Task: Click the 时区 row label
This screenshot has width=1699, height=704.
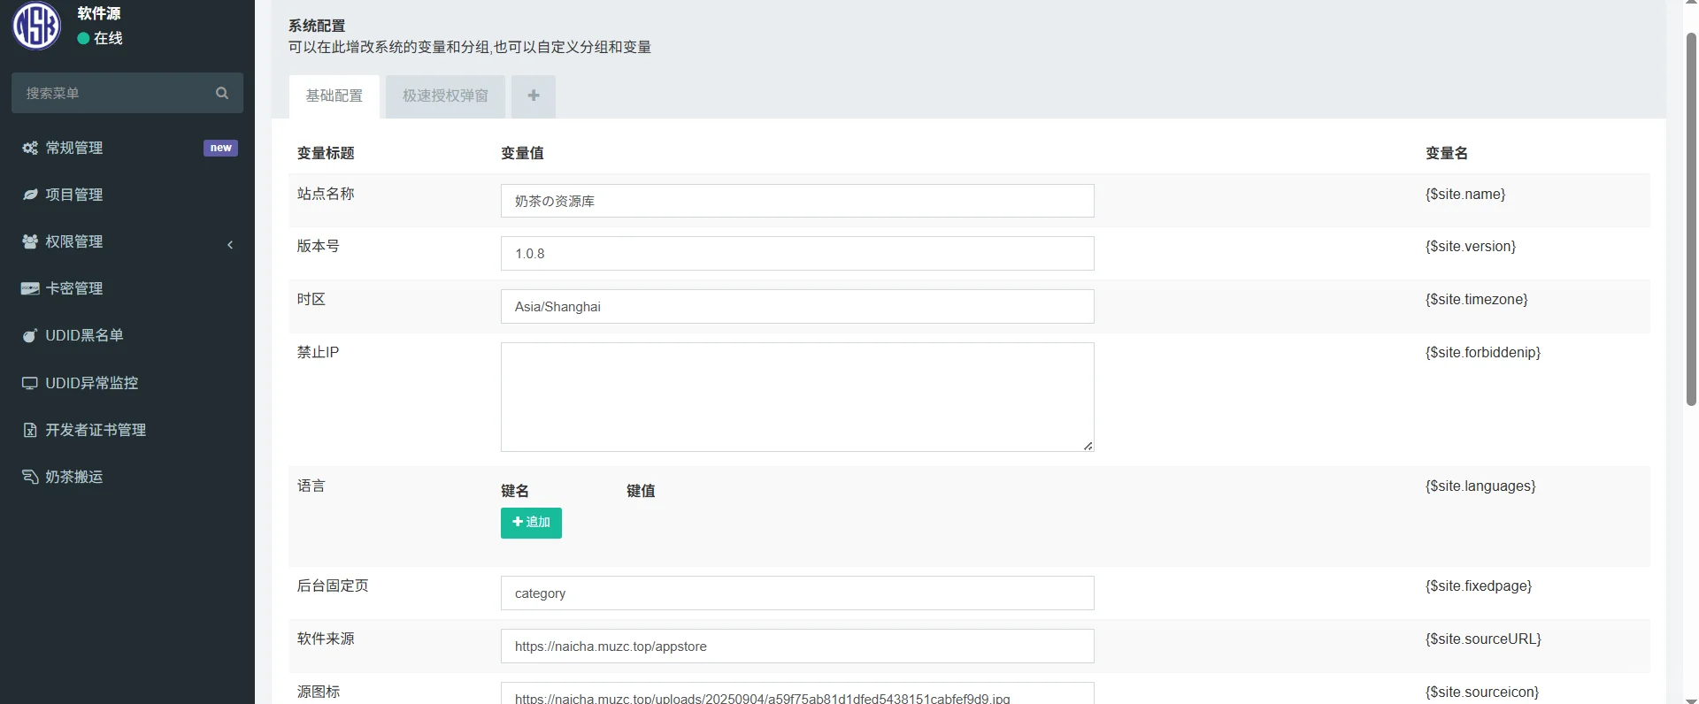Action: pos(311,299)
